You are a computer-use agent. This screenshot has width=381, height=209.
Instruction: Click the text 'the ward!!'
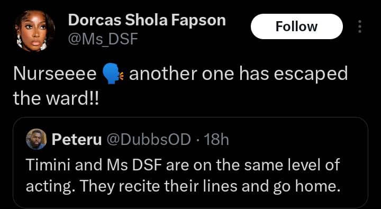coord(56,98)
